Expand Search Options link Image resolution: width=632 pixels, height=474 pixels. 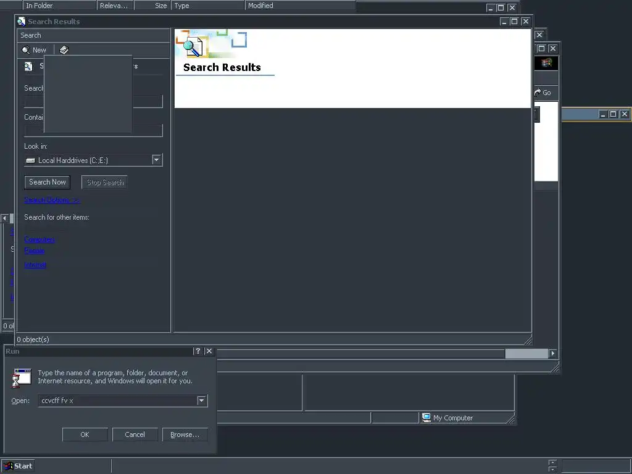(x=52, y=200)
